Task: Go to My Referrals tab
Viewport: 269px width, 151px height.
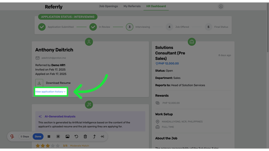Action: [x=132, y=6]
